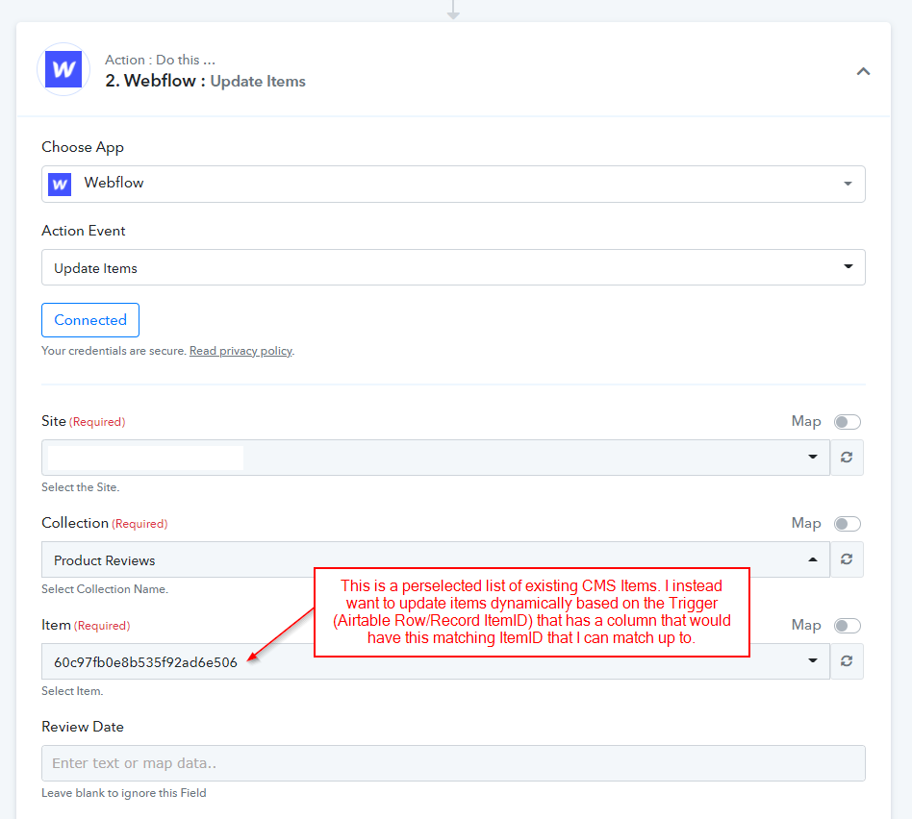
Task: Click the 'Leave blank to ignore this Field' text
Action: click(124, 793)
